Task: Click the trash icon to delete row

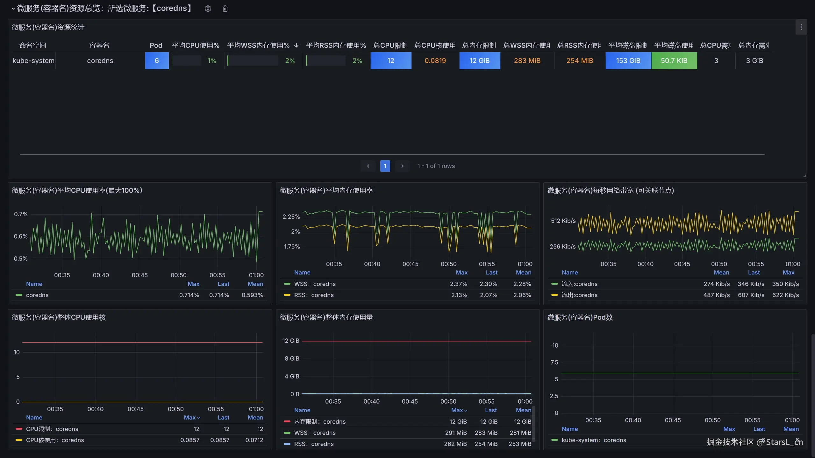Action: (225, 9)
